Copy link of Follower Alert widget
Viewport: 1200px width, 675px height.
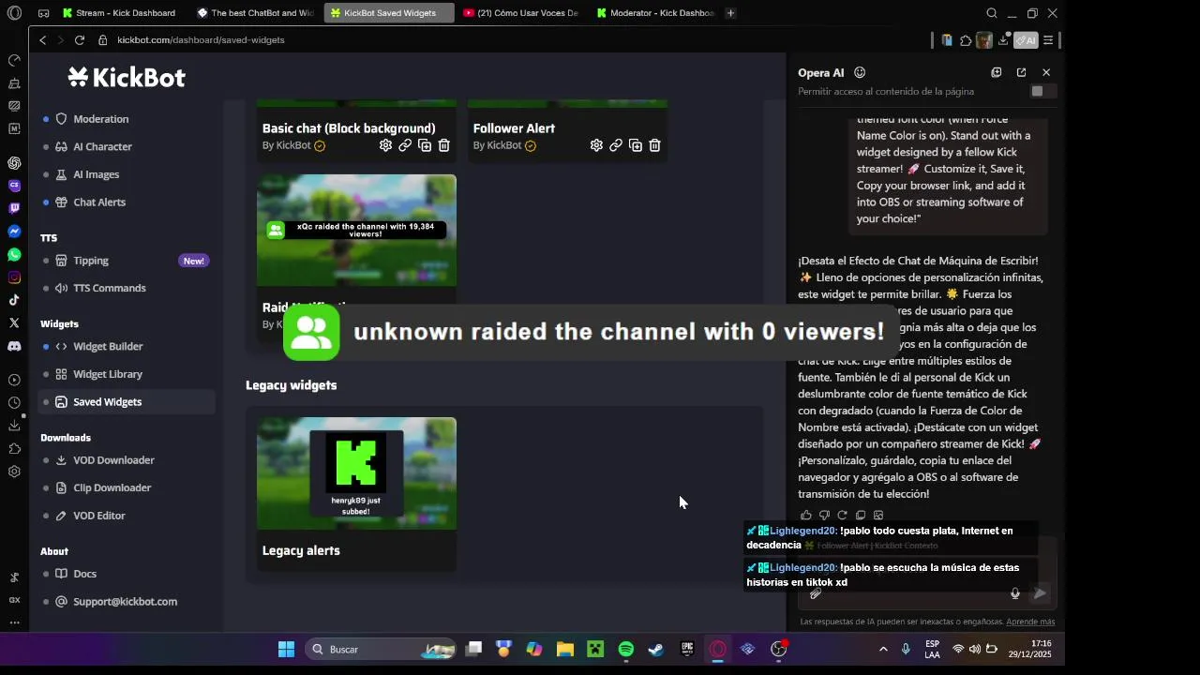tap(616, 145)
